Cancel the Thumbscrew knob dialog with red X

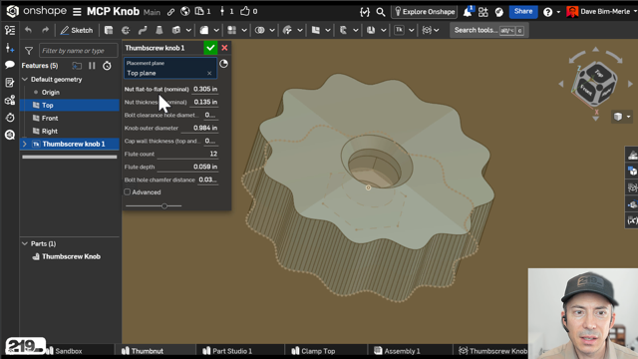(x=224, y=48)
